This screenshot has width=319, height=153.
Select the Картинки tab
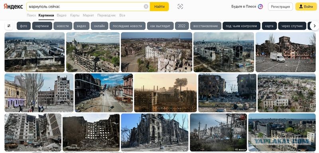46,15
